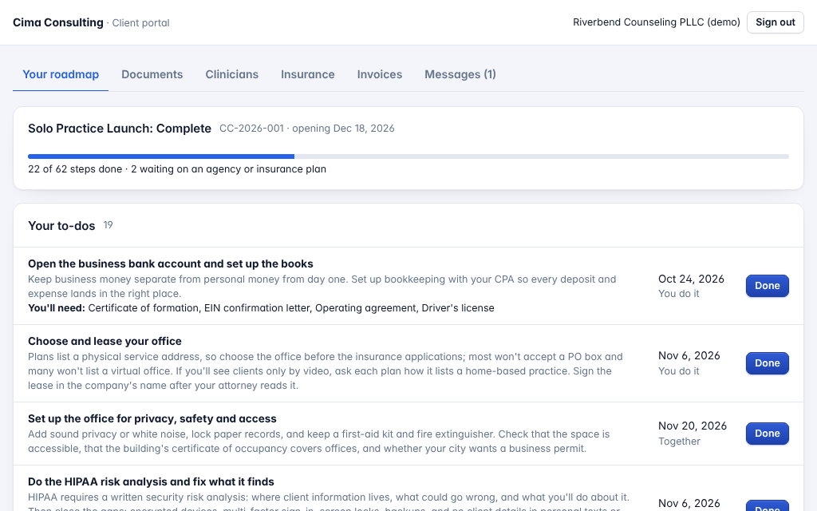Click the Cima Consulting brand name
Image resolution: width=817 pixels, height=511 pixels.
point(58,22)
